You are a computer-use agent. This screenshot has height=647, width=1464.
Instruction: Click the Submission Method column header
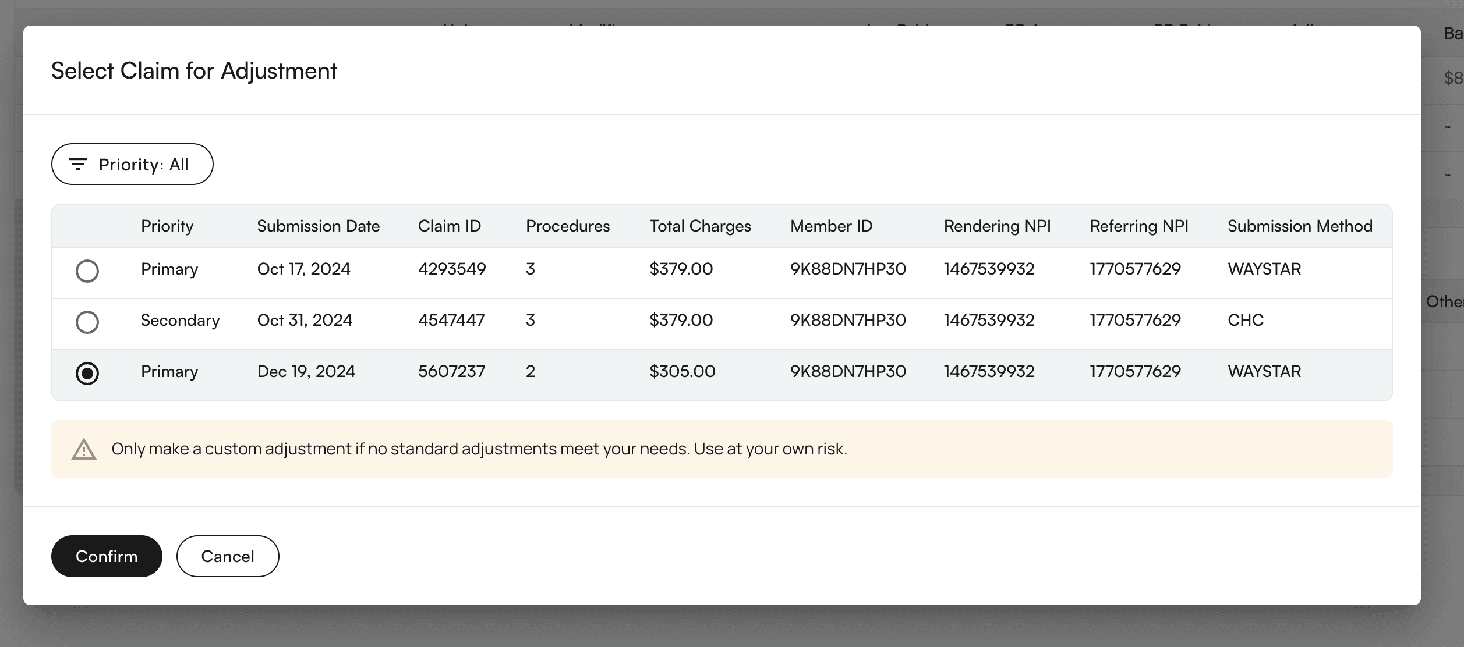[1300, 226]
